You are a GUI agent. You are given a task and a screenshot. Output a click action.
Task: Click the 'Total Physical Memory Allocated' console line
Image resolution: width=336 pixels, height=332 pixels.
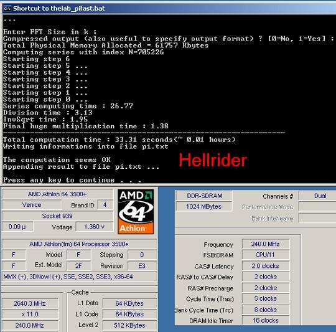tap(106, 45)
